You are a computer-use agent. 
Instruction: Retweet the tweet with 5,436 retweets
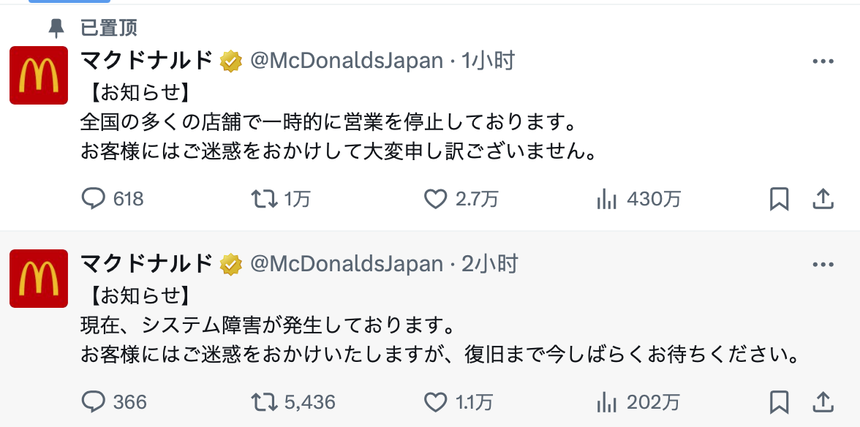[x=264, y=401]
